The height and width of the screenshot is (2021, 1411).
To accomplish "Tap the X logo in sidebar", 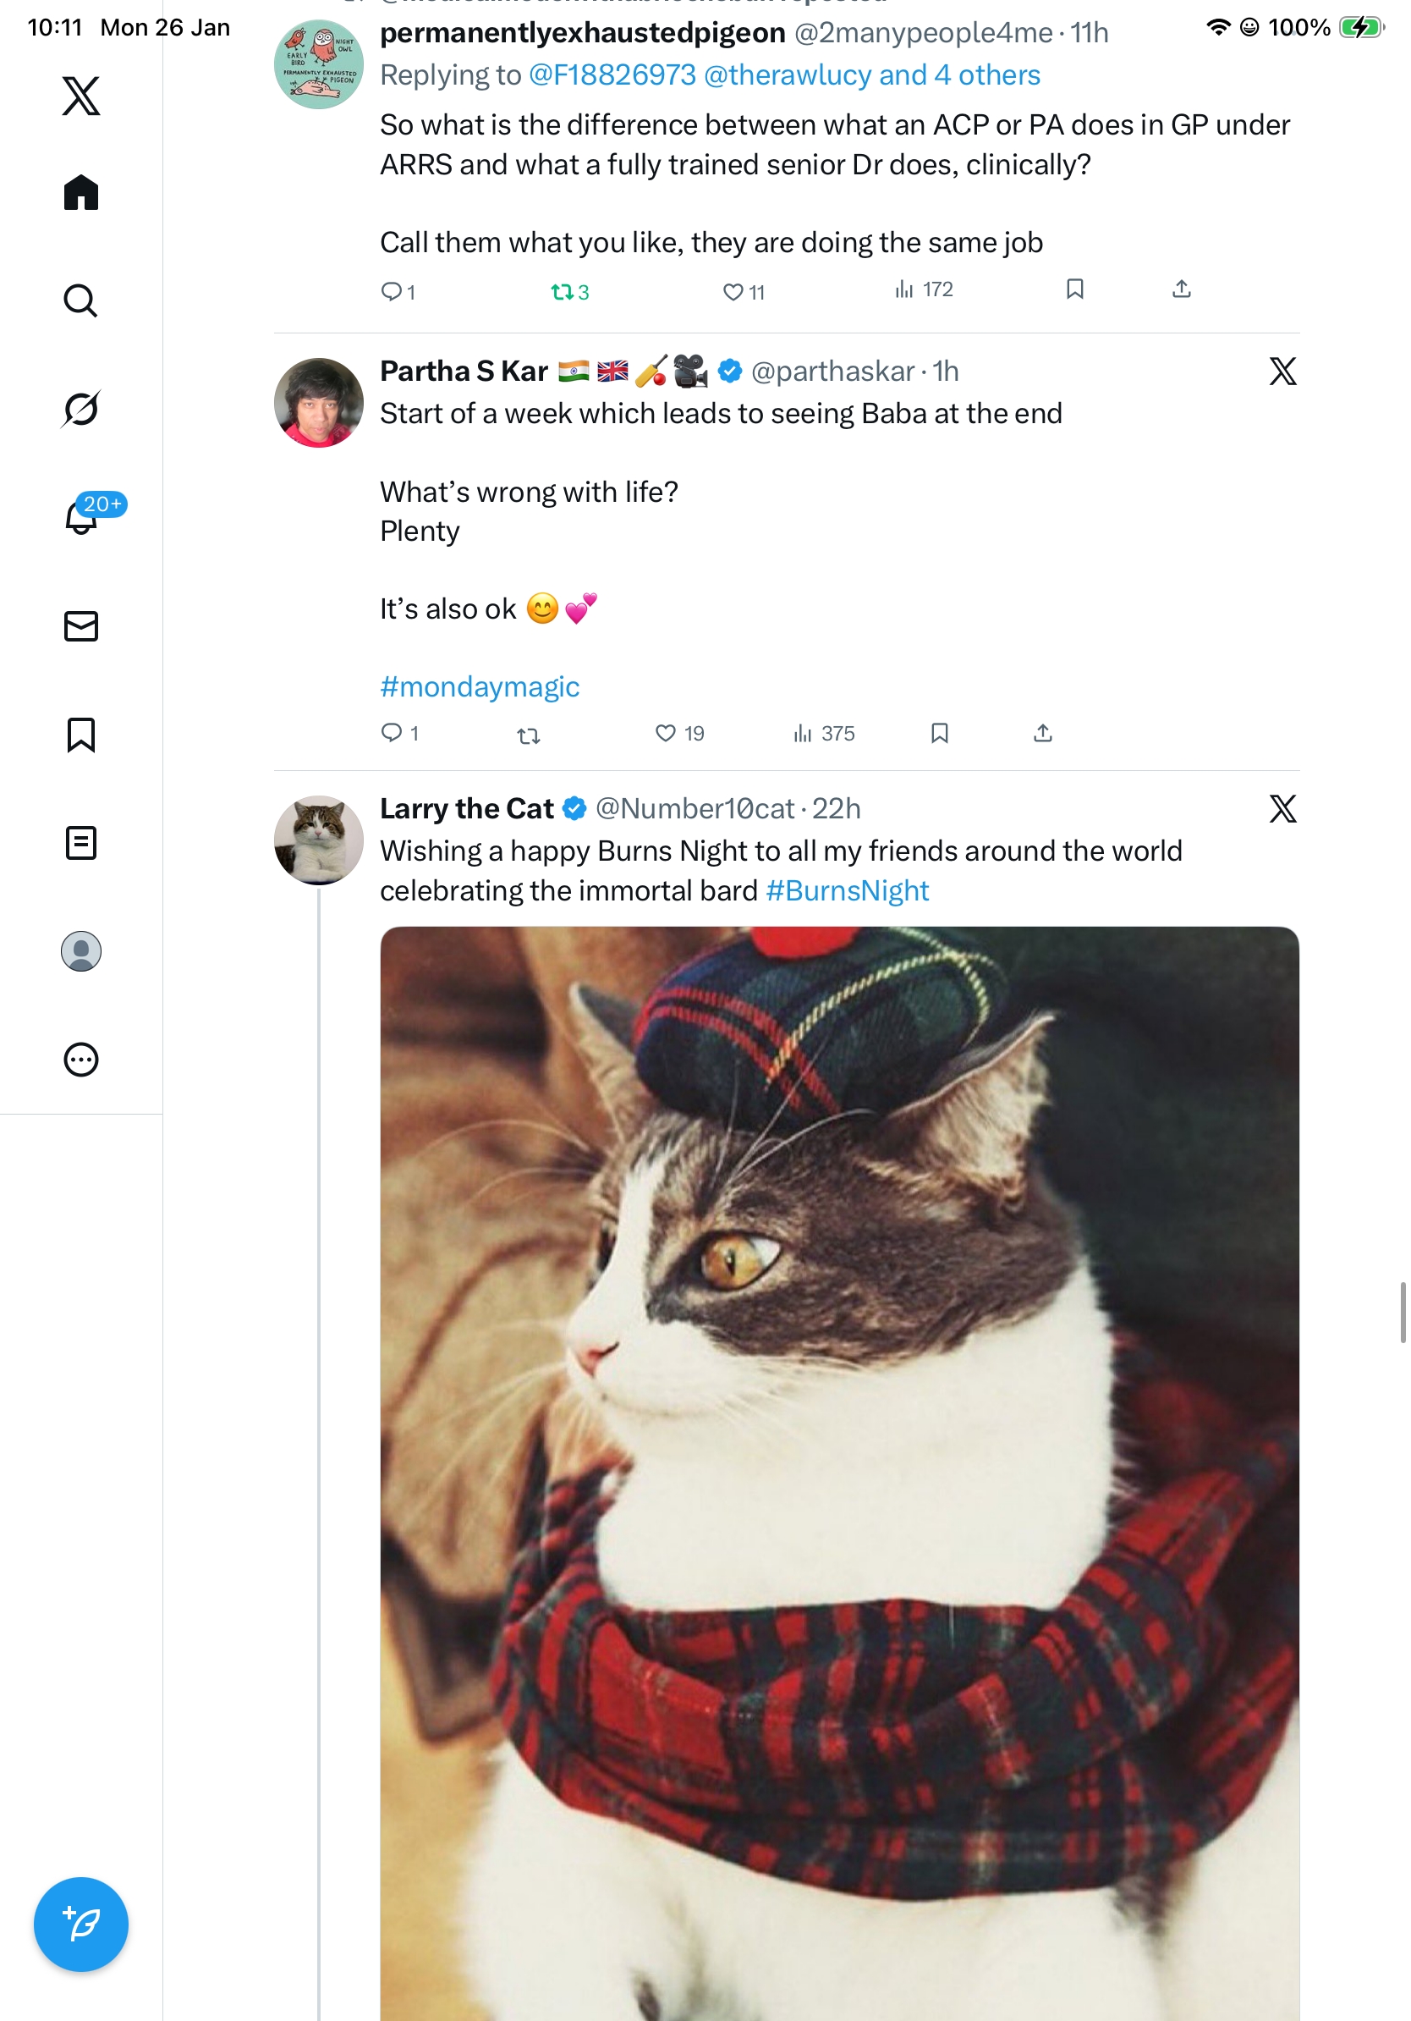I will pos(81,95).
